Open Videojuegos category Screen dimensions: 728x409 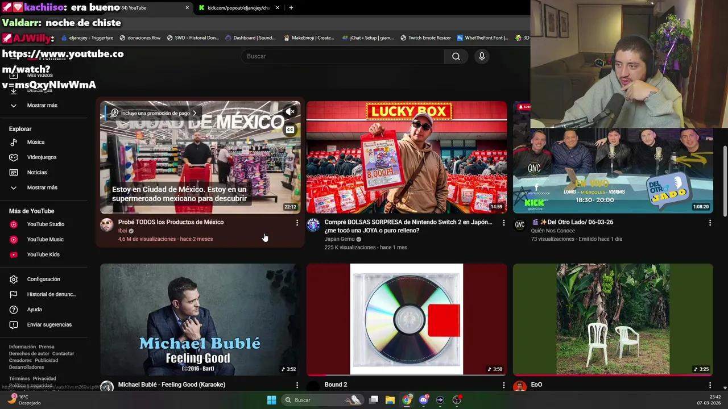tap(42, 157)
